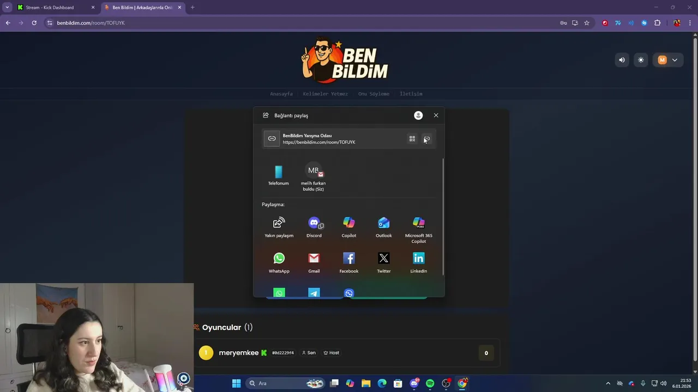Expand the Chrome tab search dropdown
The height and width of the screenshot is (392, 698).
(x=7, y=8)
